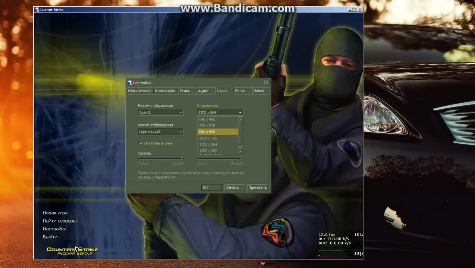This screenshot has height=268, width=475.
Task: Click the Яркость brightness slider handle
Action: [182, 159]
